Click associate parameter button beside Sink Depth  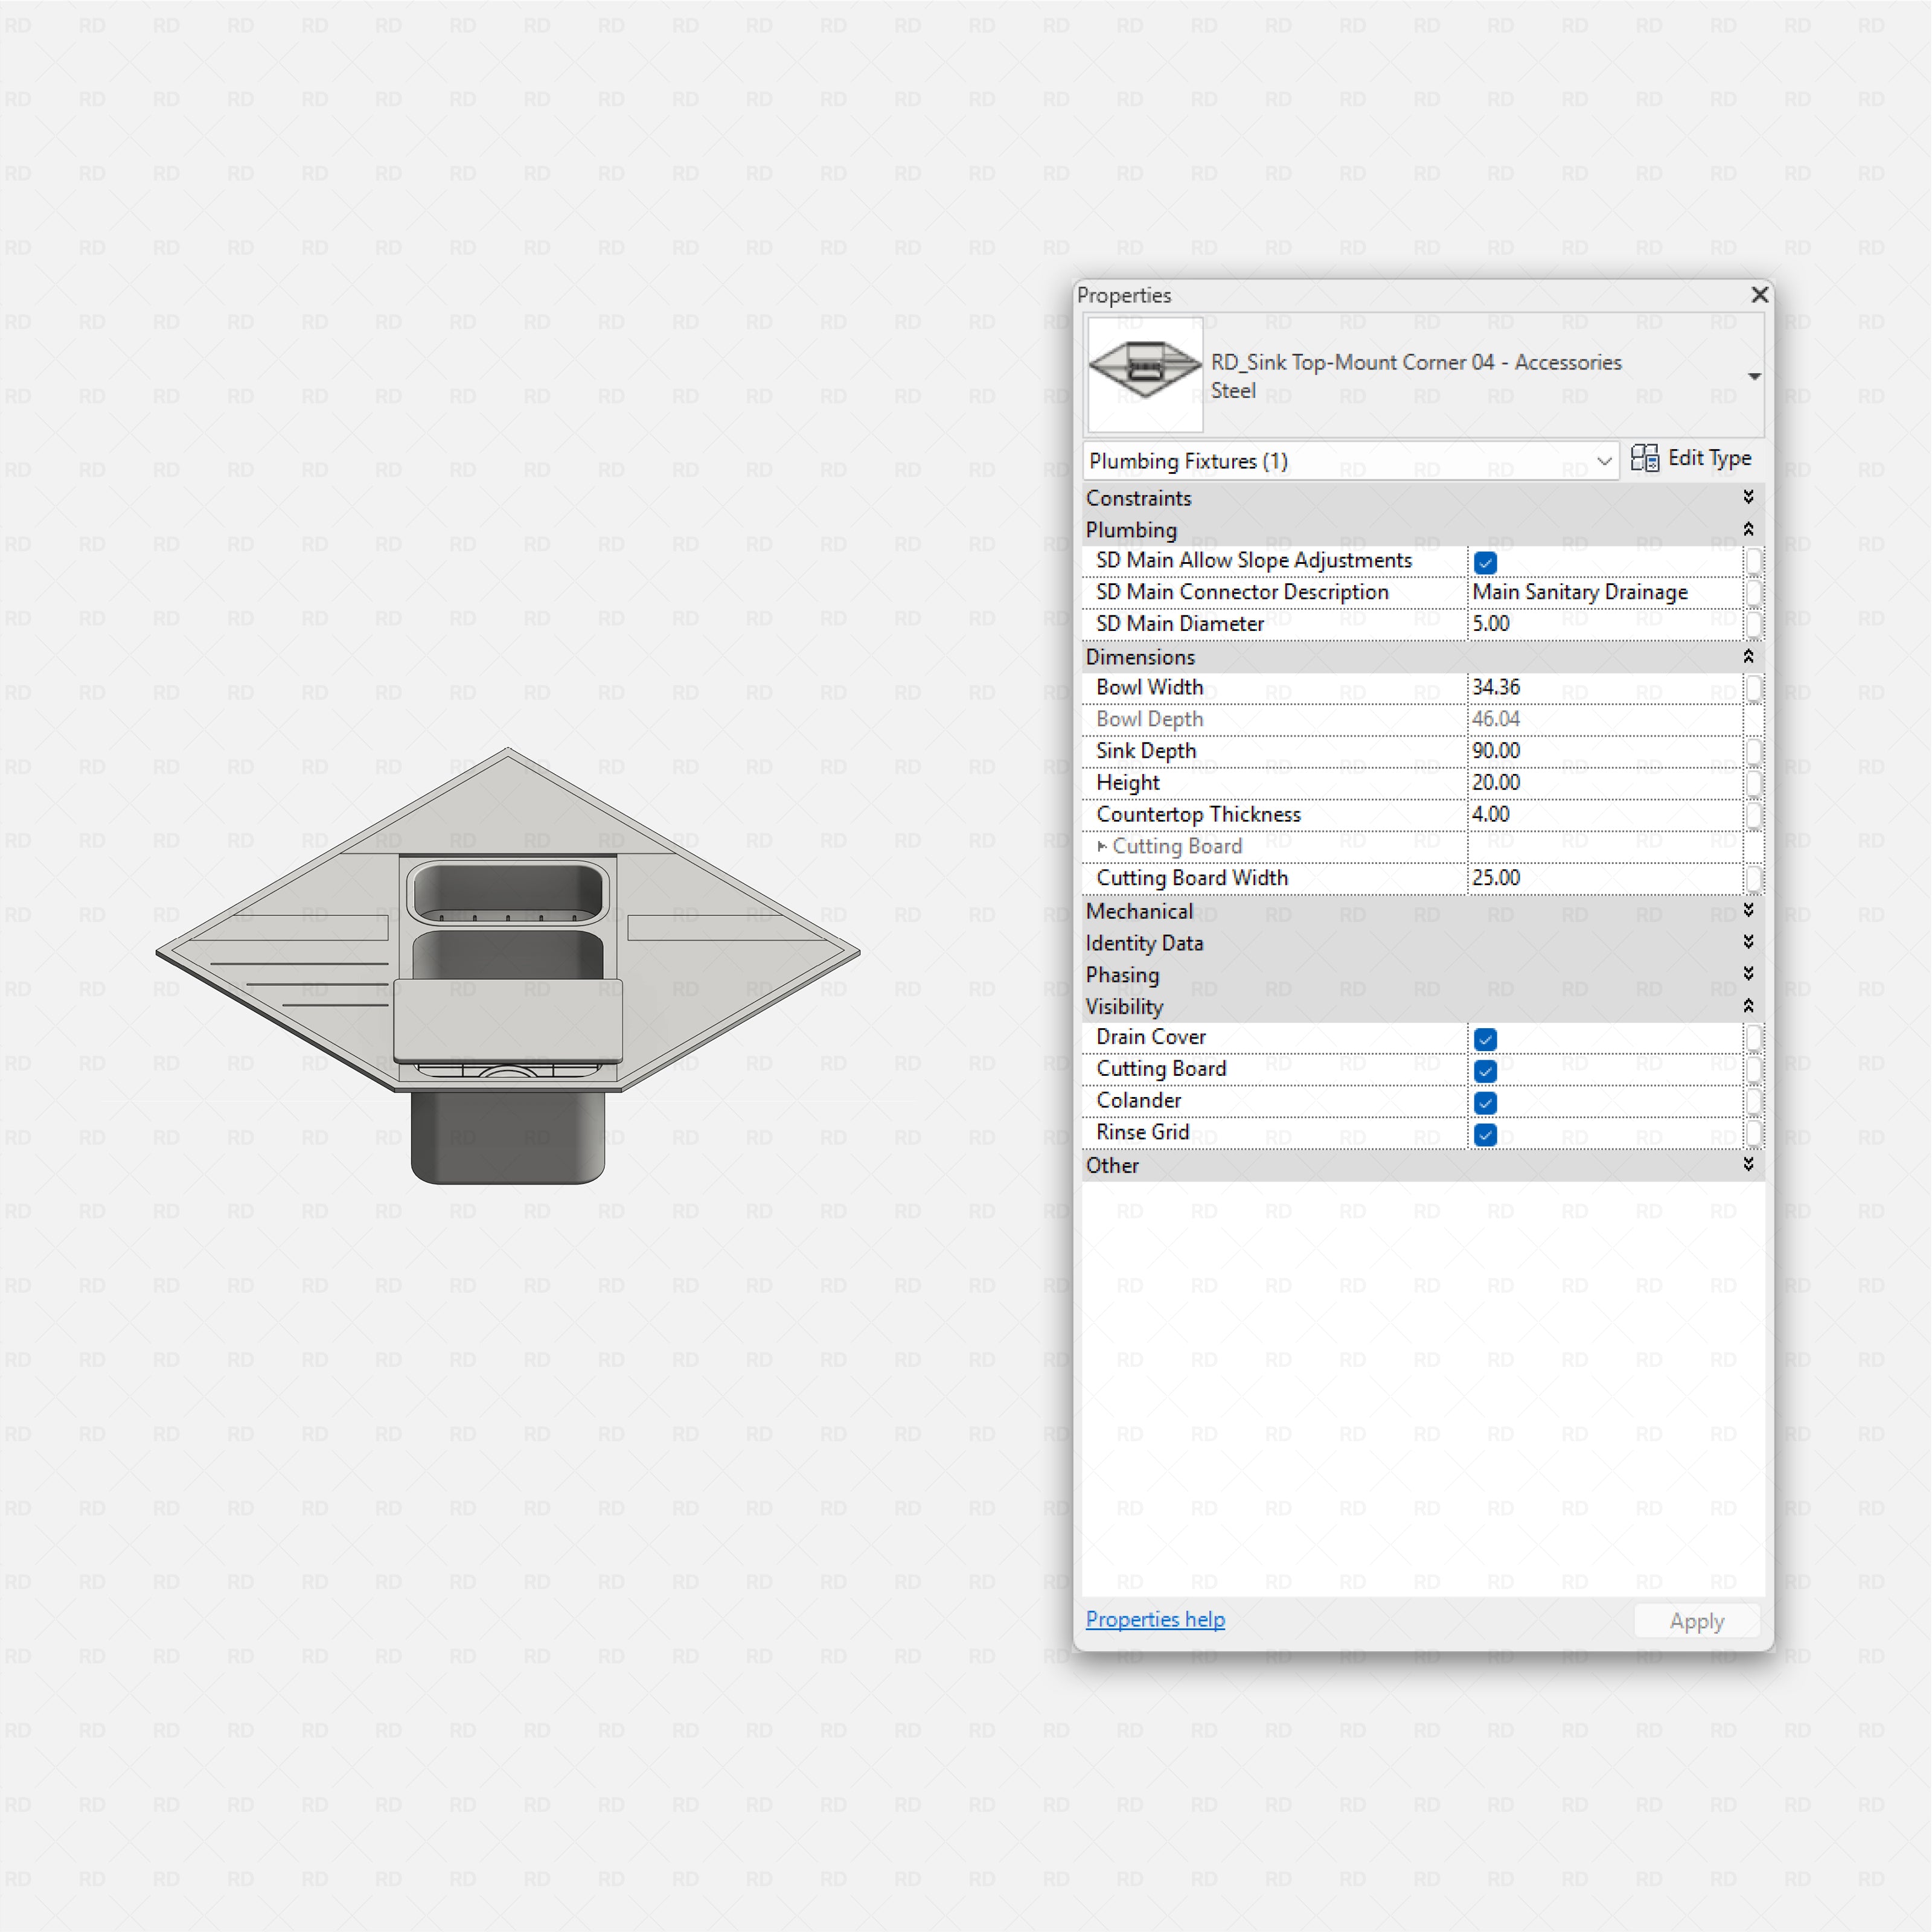pos(1755,751)
